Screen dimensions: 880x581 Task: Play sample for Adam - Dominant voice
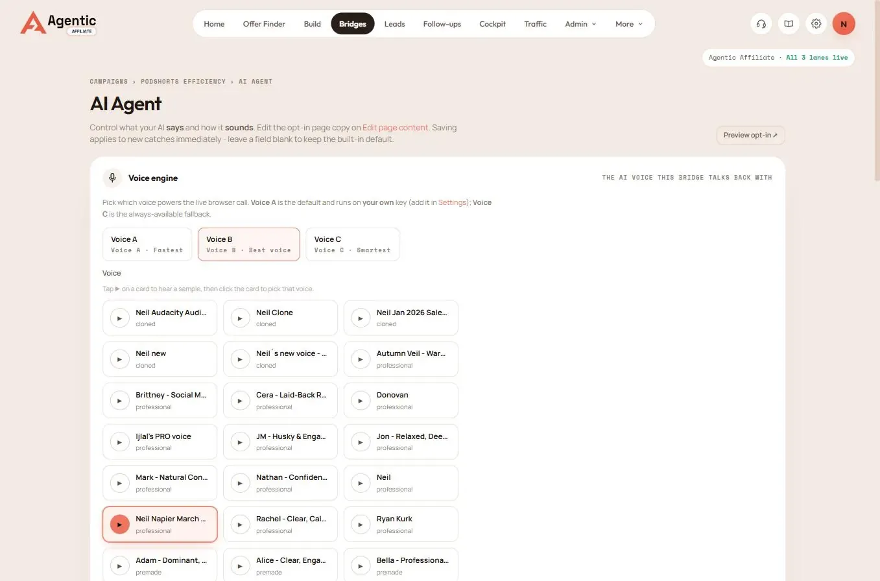(x=119, y=565)
